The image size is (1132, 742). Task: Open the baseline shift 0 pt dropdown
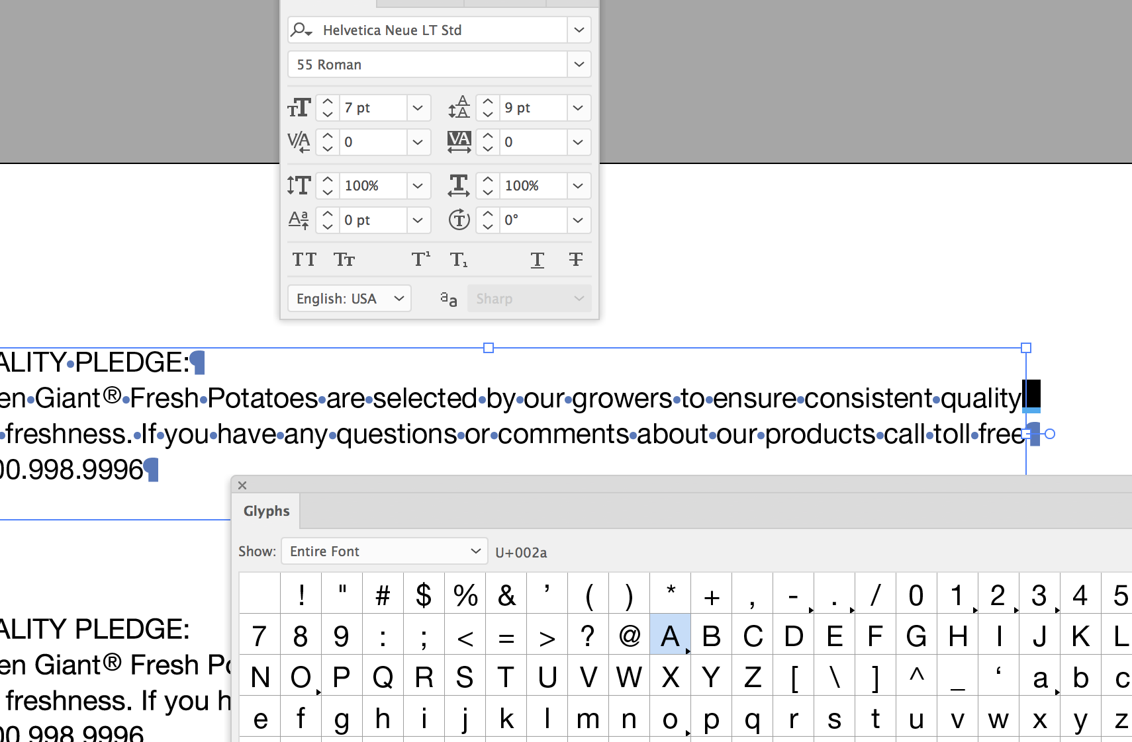click(x=418, y=220)
